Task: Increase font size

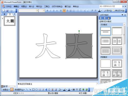Action: pos(85,11)
